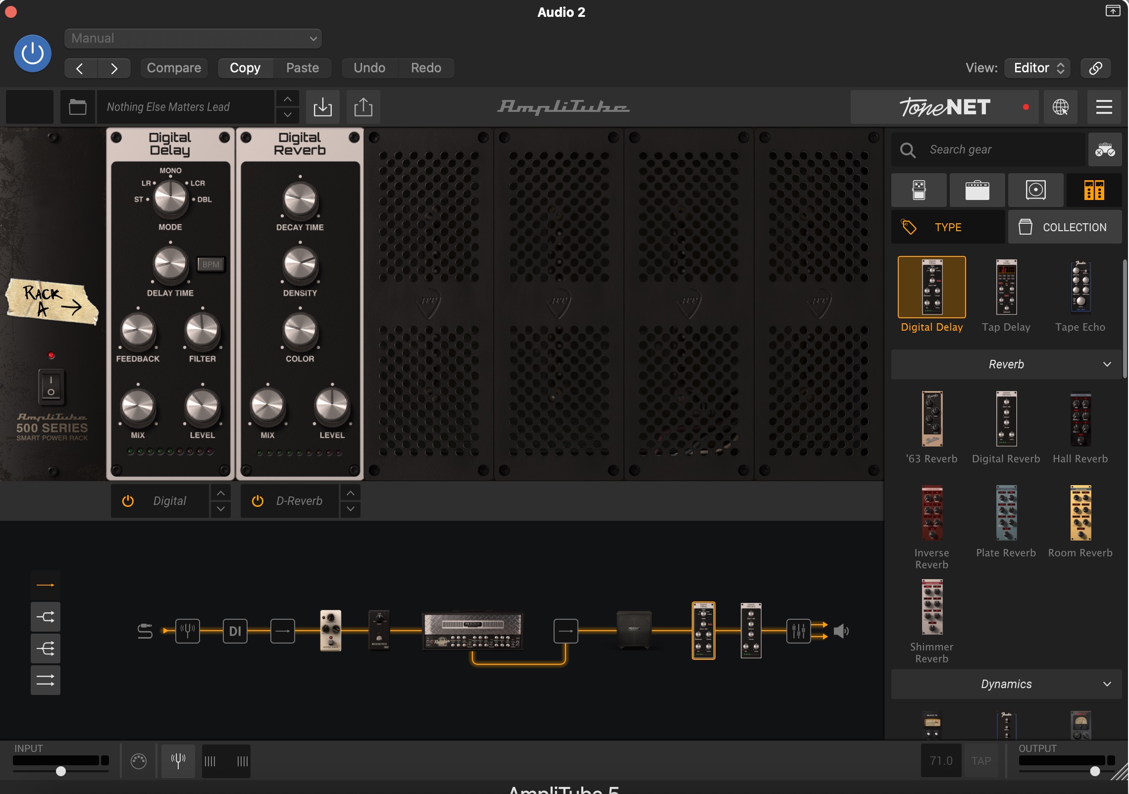
Task: Switch to the TYPE filter tab
Action: tap(948, 227)
